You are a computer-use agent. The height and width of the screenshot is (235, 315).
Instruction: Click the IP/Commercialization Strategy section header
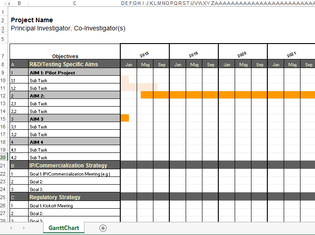coord(68,165)
